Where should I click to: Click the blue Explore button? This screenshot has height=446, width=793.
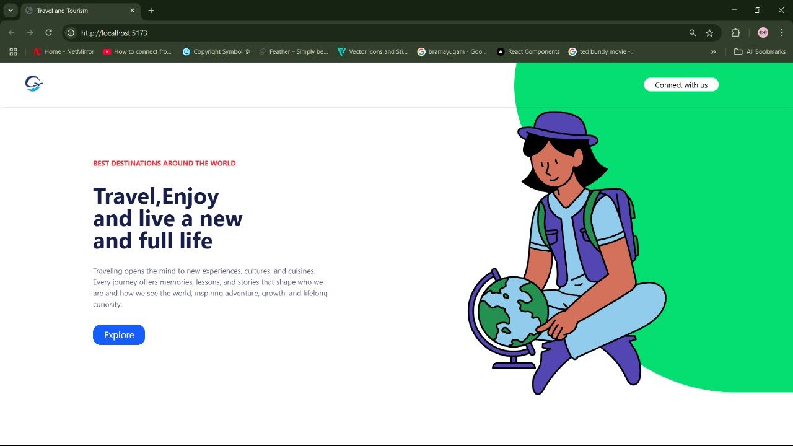point(119,335)
